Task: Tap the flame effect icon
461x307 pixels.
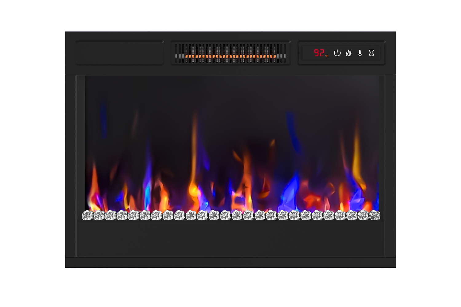Action: click(349, 53)
